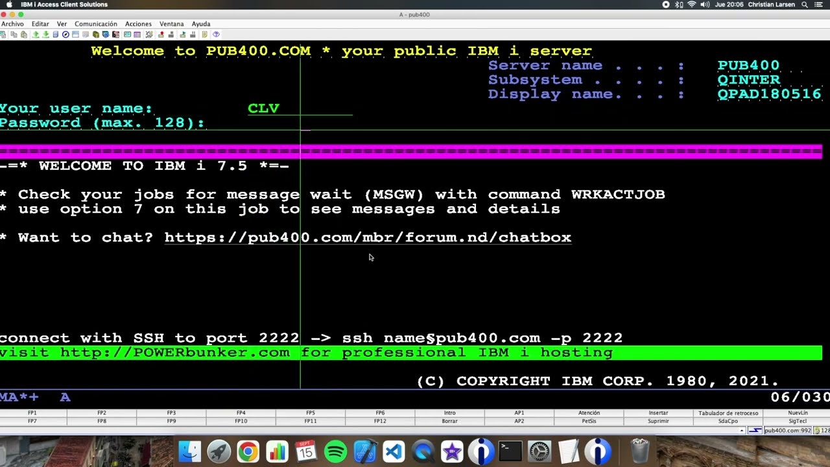Open Google Chrome from the Dock
Screen dimensions: 830x467
click(248, 451)
